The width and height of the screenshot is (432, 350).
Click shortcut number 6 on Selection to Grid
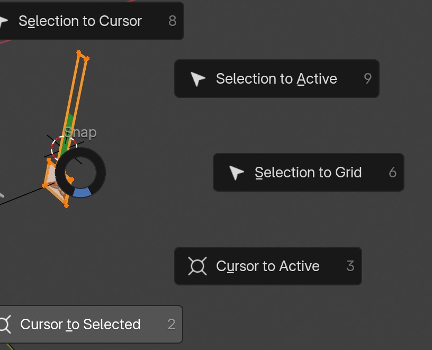point(393,172)
